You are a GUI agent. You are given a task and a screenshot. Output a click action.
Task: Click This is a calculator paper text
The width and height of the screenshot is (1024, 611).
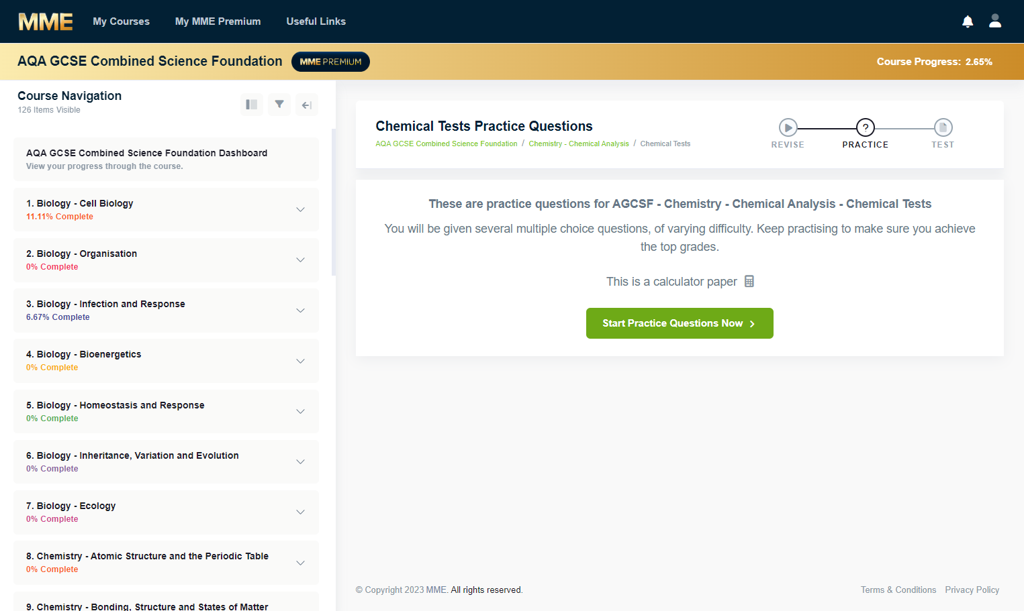[x=671, y=282]
